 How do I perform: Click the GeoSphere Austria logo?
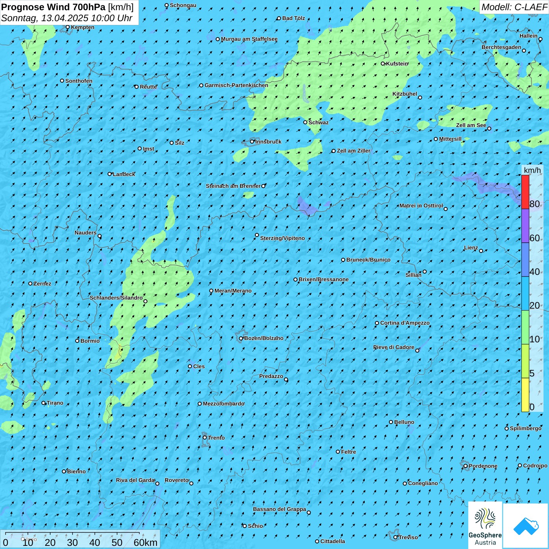(485, 525)
